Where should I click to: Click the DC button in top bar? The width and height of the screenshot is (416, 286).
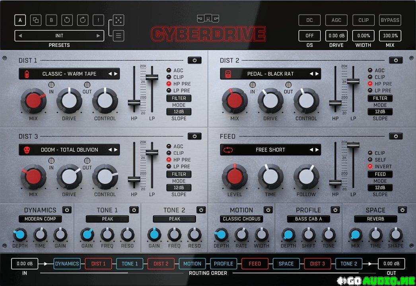tap(309, 20)
